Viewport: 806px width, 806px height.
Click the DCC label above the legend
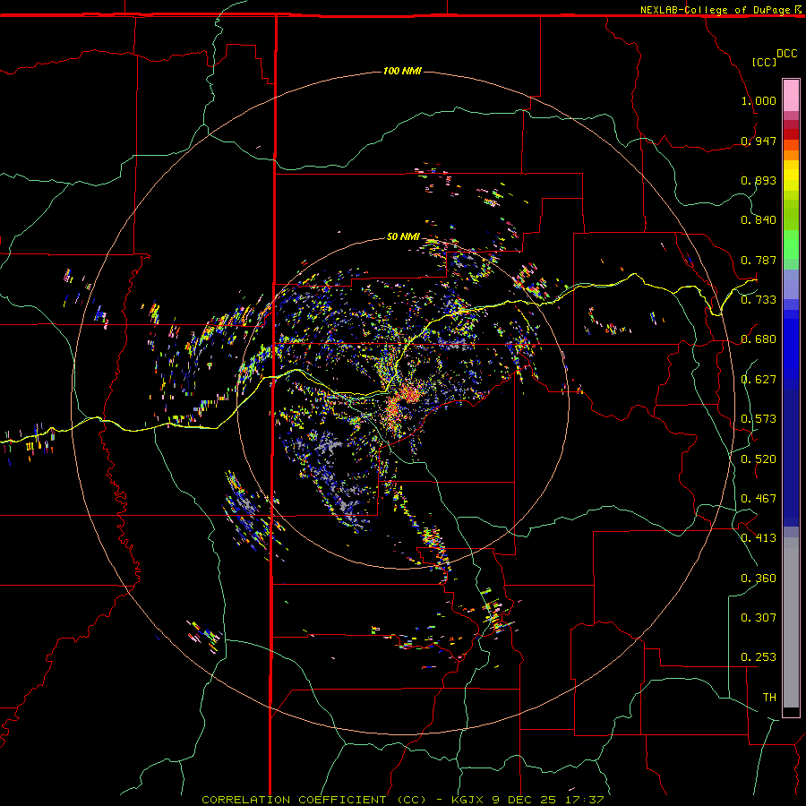click(787, 54)
